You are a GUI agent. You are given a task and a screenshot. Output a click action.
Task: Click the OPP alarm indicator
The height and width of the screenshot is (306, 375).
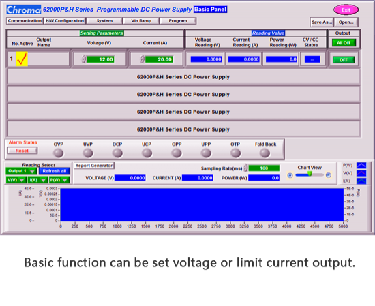(x=177, y=153)
